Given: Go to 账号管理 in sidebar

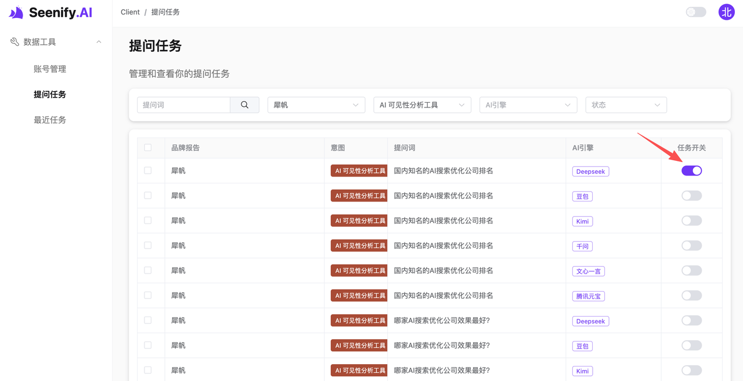Looking at the screenshot, I should (50, 69).
